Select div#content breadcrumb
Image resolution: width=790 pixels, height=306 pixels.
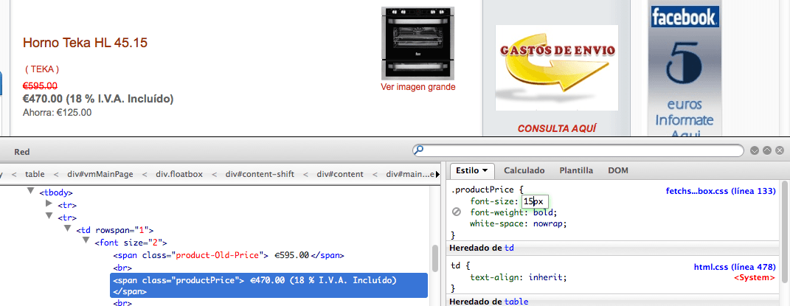(340, 174)
